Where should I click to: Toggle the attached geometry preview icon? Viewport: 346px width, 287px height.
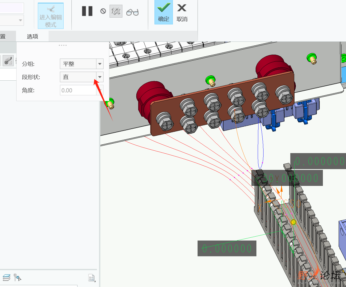tap(116, 11)
